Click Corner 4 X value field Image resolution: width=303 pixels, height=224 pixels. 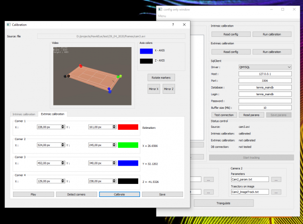[49, 181]
